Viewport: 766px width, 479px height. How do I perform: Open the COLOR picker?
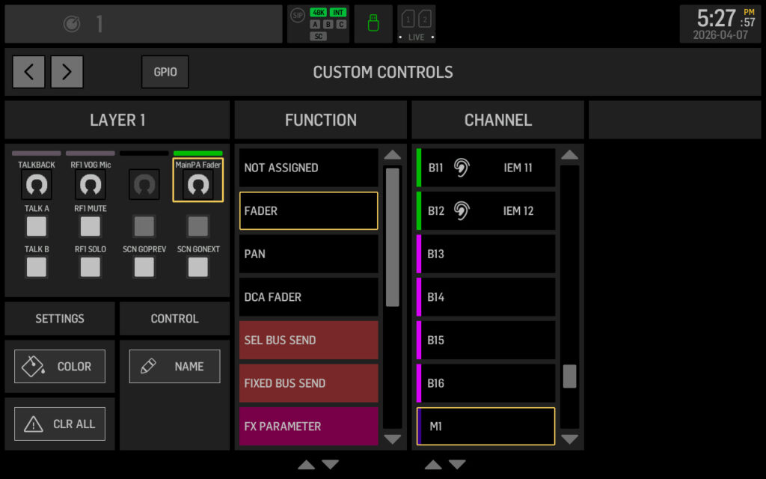[60, 366]
